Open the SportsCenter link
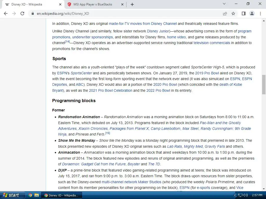 pyautogui.click(x=81, y=73)
